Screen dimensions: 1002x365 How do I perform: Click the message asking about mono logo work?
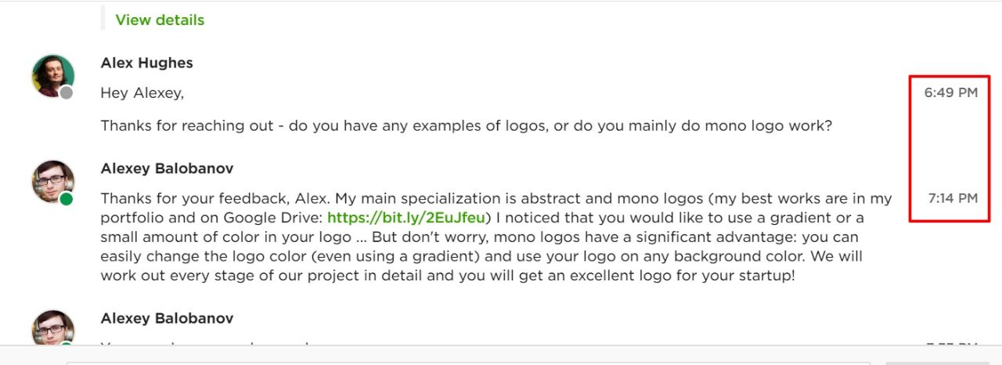(x=467, y=125)
